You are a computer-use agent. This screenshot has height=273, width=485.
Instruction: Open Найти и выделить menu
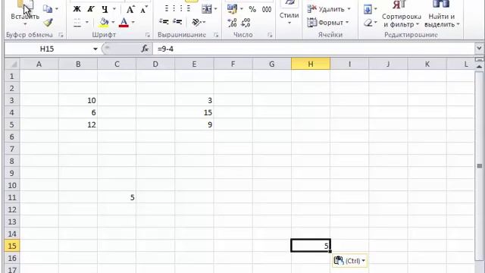[x=442, y=14]
